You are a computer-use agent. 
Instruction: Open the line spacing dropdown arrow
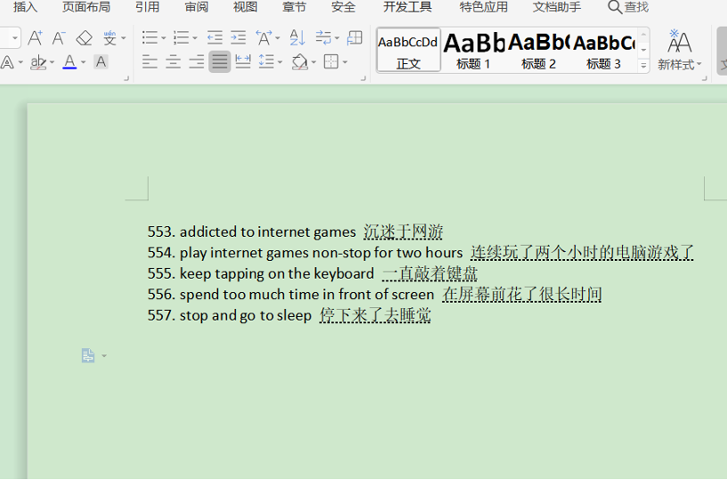coord(279,61)
